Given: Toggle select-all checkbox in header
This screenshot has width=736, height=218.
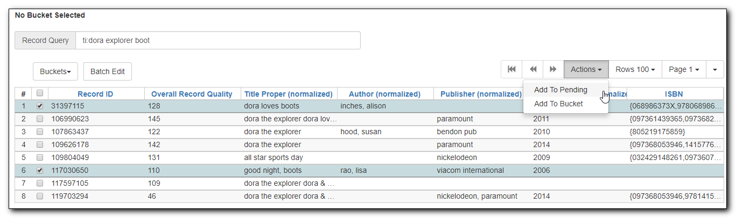Looking at the screenshot, I should (x=40, y=93).
